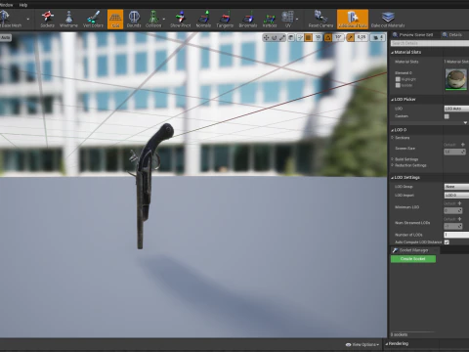This screenshot has width=469, height=352.
Task: Expand the Sections row
Action: pos(392,138)
